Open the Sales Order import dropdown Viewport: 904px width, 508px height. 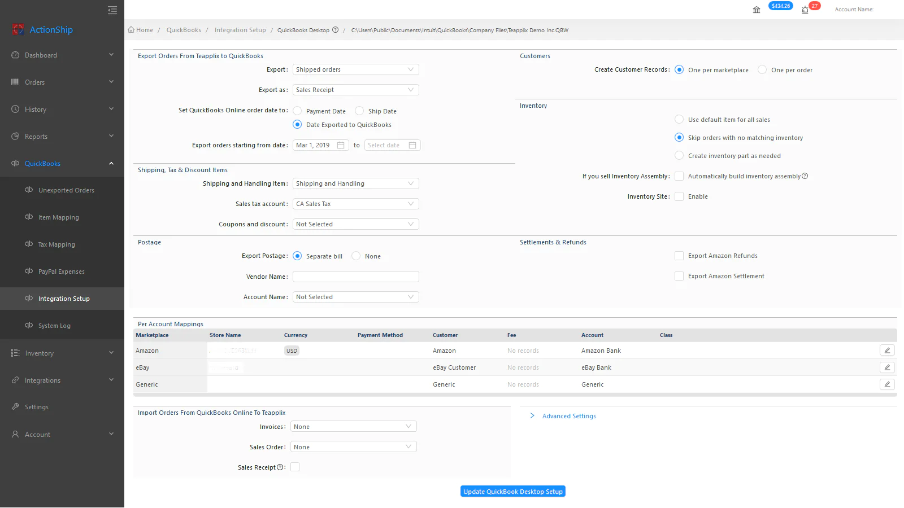click(x=354, y=447)
